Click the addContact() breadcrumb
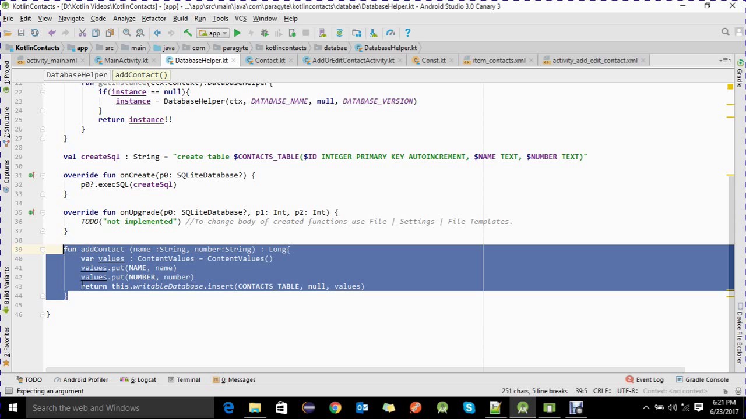 tap(141, 75)
